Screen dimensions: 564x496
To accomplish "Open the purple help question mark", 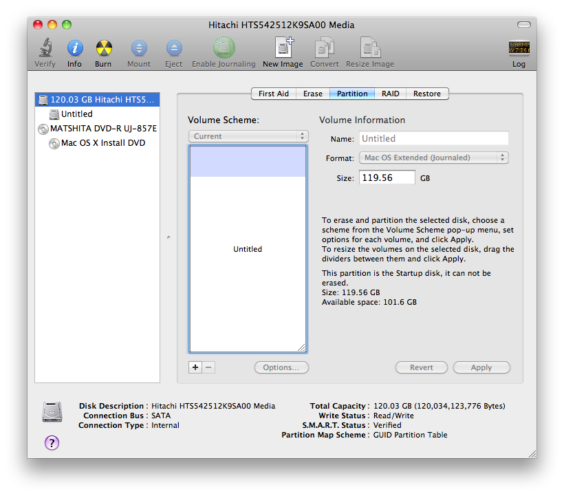I will pyautogui.click(x=52, y=443).
